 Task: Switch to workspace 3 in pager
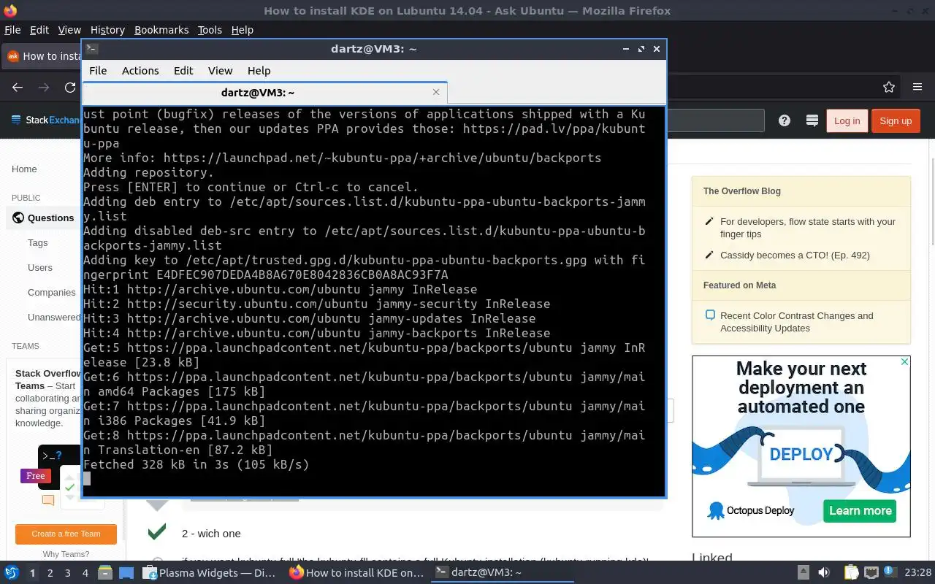pos(67,573)
